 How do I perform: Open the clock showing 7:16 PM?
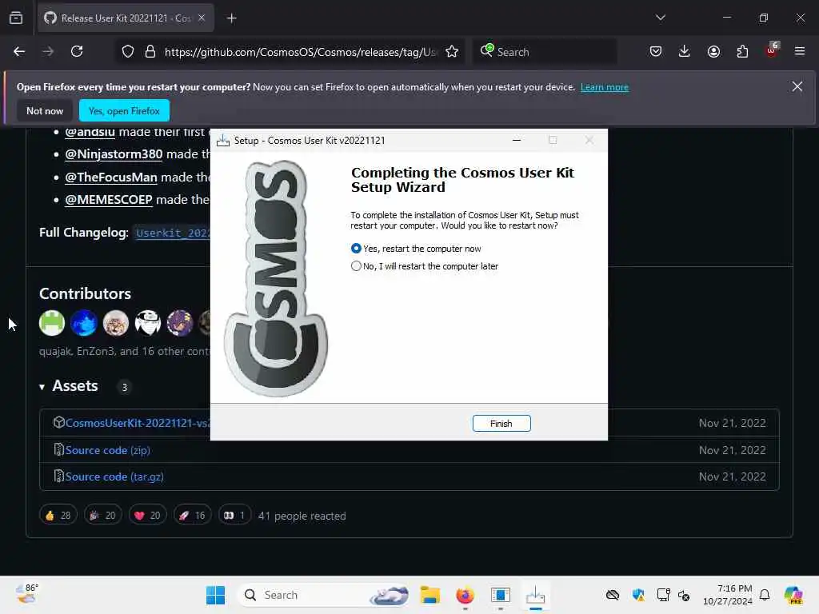[x=728, y=595]
